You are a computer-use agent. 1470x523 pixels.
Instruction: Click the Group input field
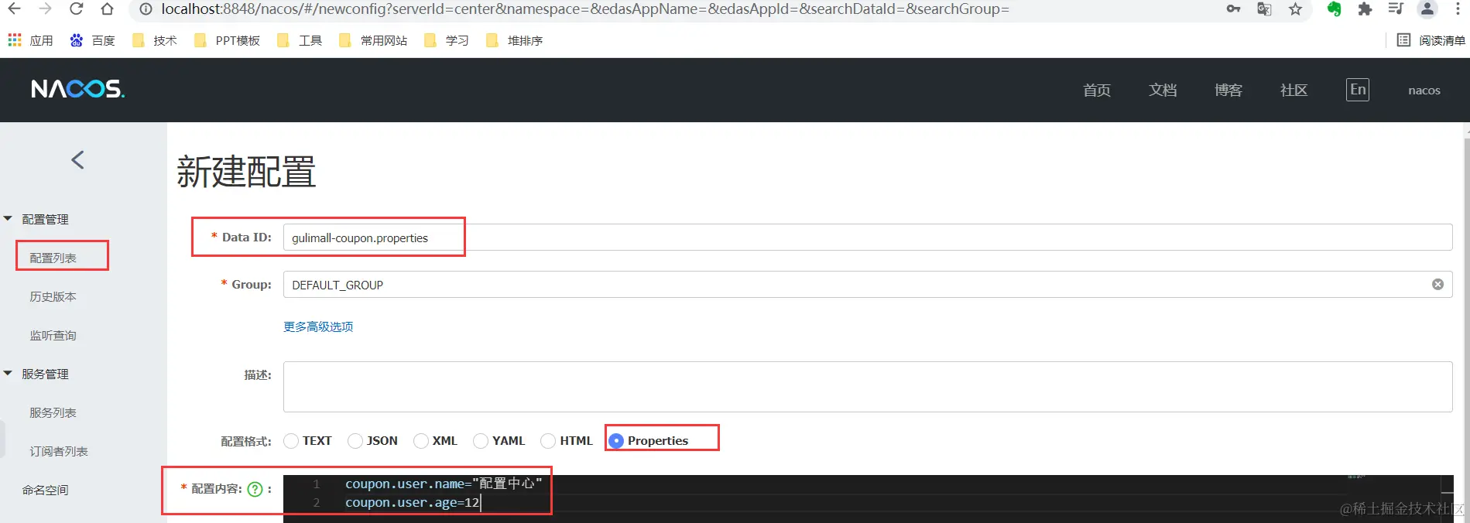click(868, 285)
